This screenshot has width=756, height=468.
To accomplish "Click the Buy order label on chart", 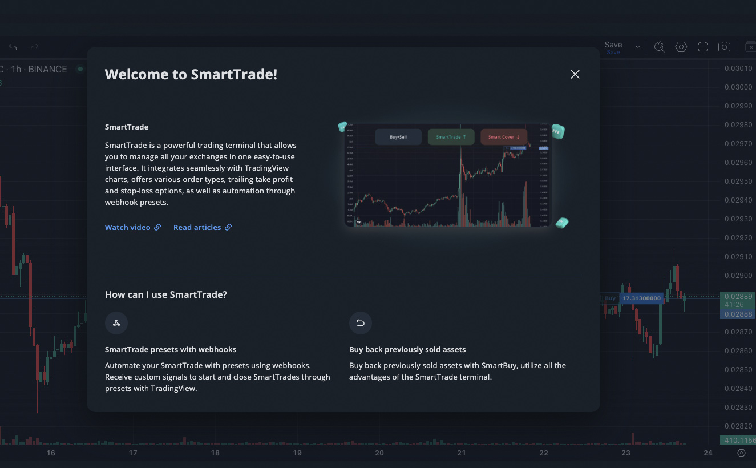I will click(610, 298).
